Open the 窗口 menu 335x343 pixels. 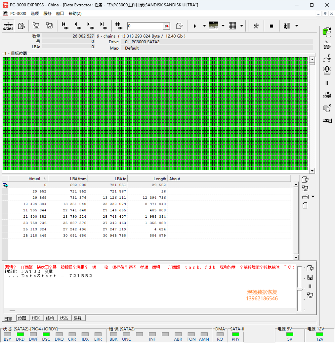coord(60,13)
